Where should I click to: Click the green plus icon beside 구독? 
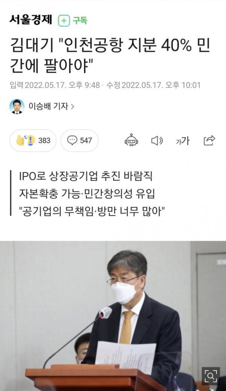pyautogui.click(x=64, y=21)
